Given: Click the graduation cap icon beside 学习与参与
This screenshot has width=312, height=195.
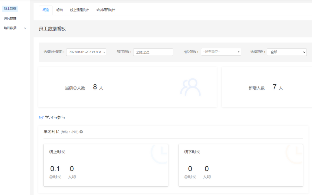Looking at the screenshot, I should [41, 117].
